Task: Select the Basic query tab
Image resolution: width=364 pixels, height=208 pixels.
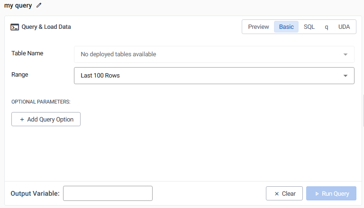Action: click(x=286, y=27)
